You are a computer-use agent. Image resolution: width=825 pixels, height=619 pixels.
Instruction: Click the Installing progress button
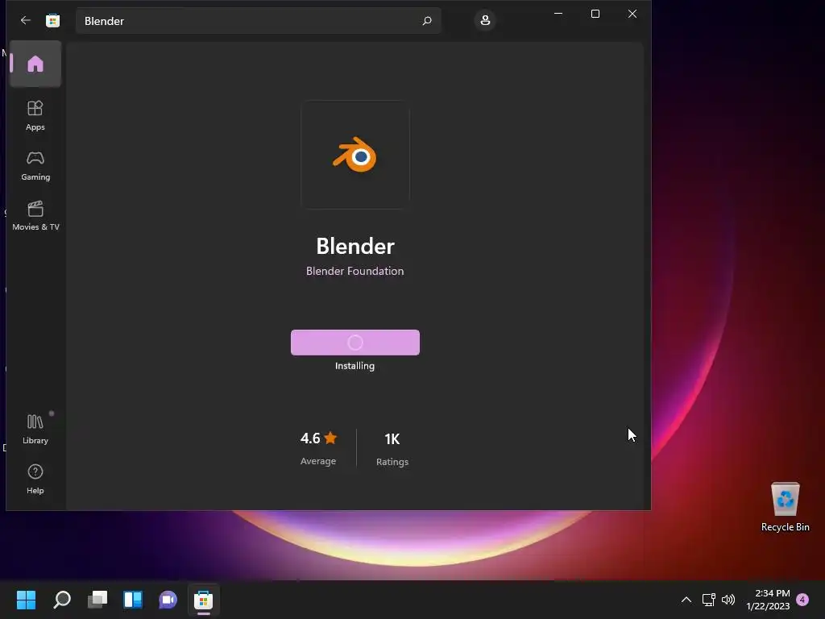point(355,343)
